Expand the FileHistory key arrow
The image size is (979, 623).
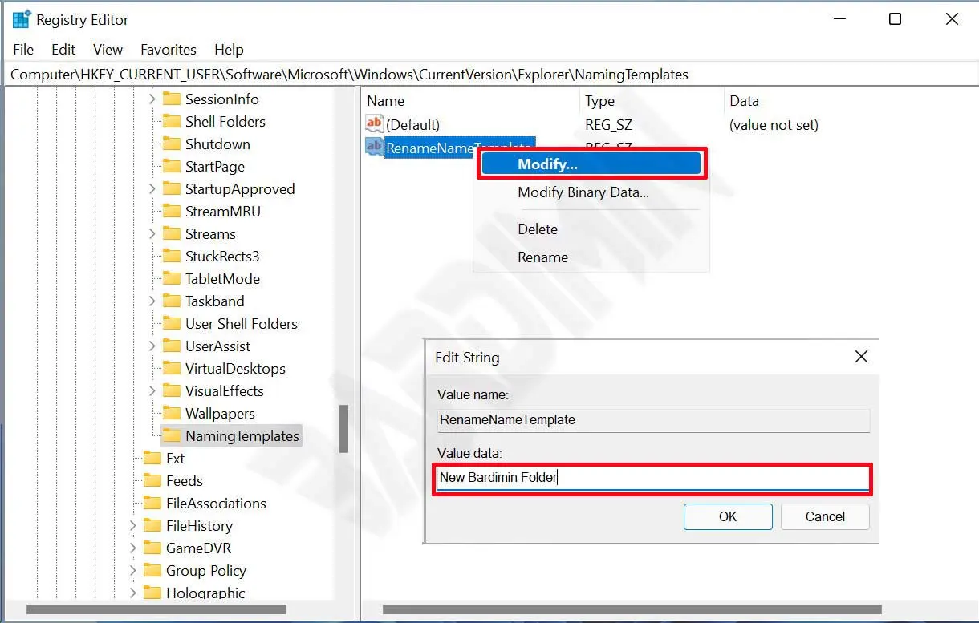133,525
